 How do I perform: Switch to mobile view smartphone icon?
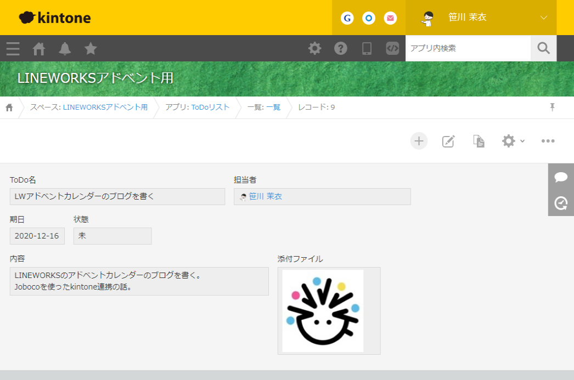[x=366, y=48]
